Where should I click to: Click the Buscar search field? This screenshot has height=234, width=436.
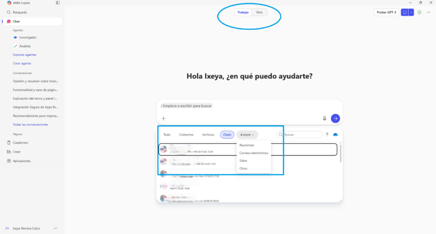[301, 135]
